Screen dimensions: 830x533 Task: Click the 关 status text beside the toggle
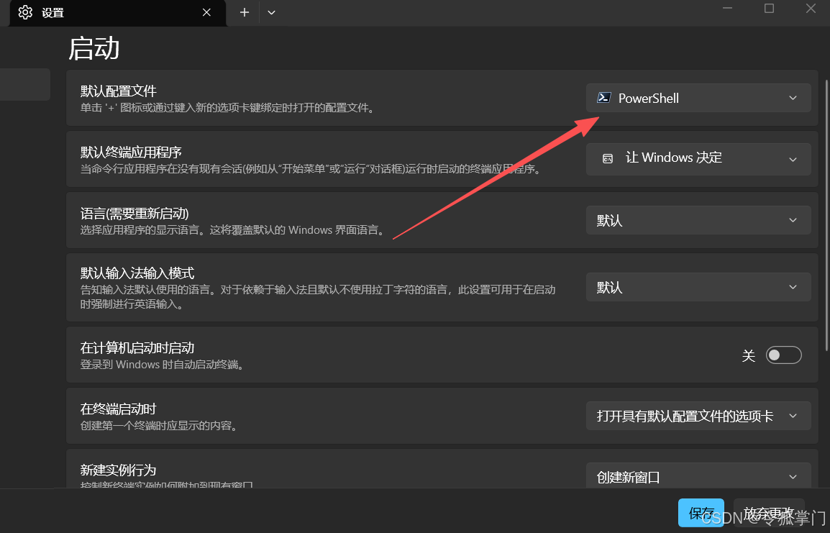point(748,355)
